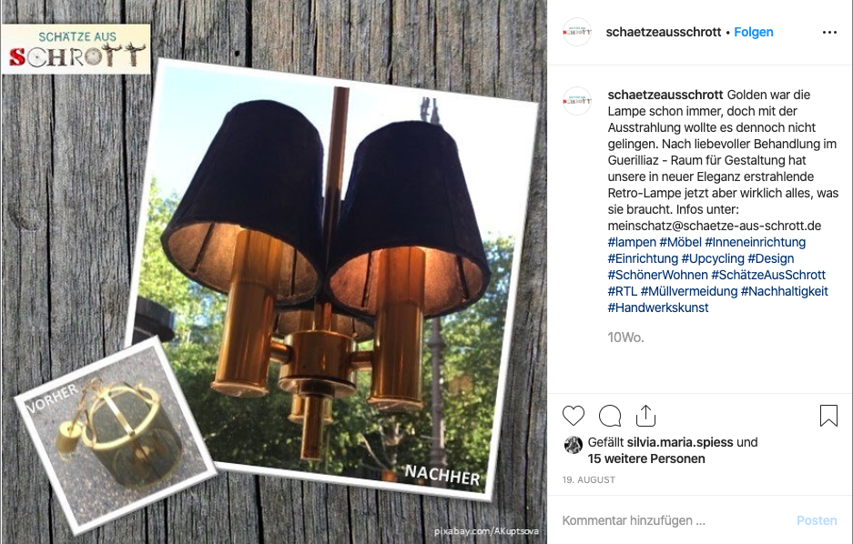Focus the Kommentar hinzufügen input field
The image size is (853, 544).
[x=675, y=520]
